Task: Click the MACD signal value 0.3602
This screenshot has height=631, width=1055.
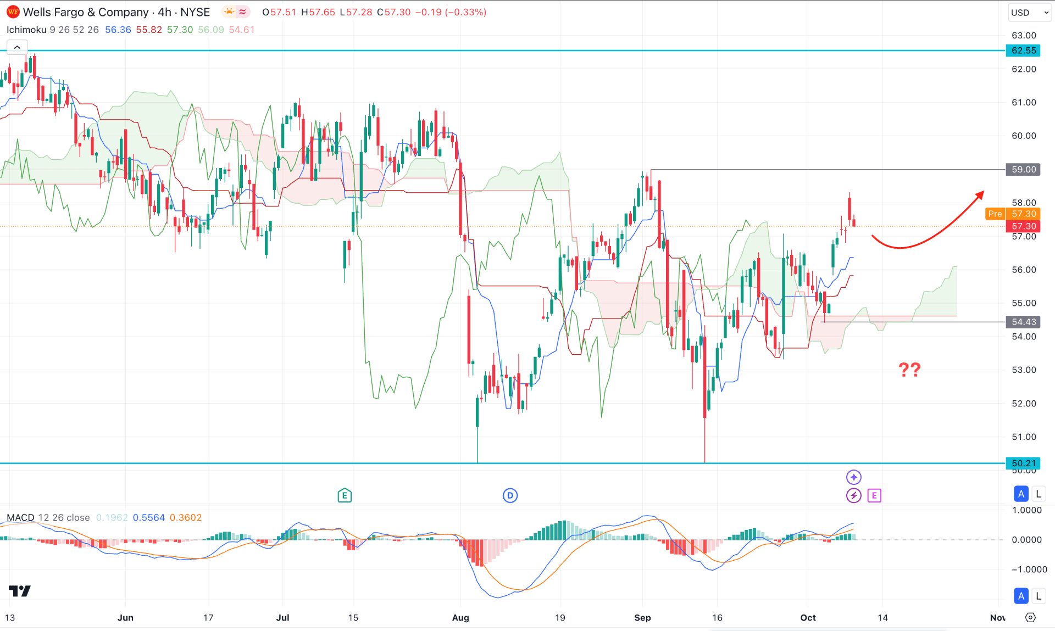Action: click(186, 517)
